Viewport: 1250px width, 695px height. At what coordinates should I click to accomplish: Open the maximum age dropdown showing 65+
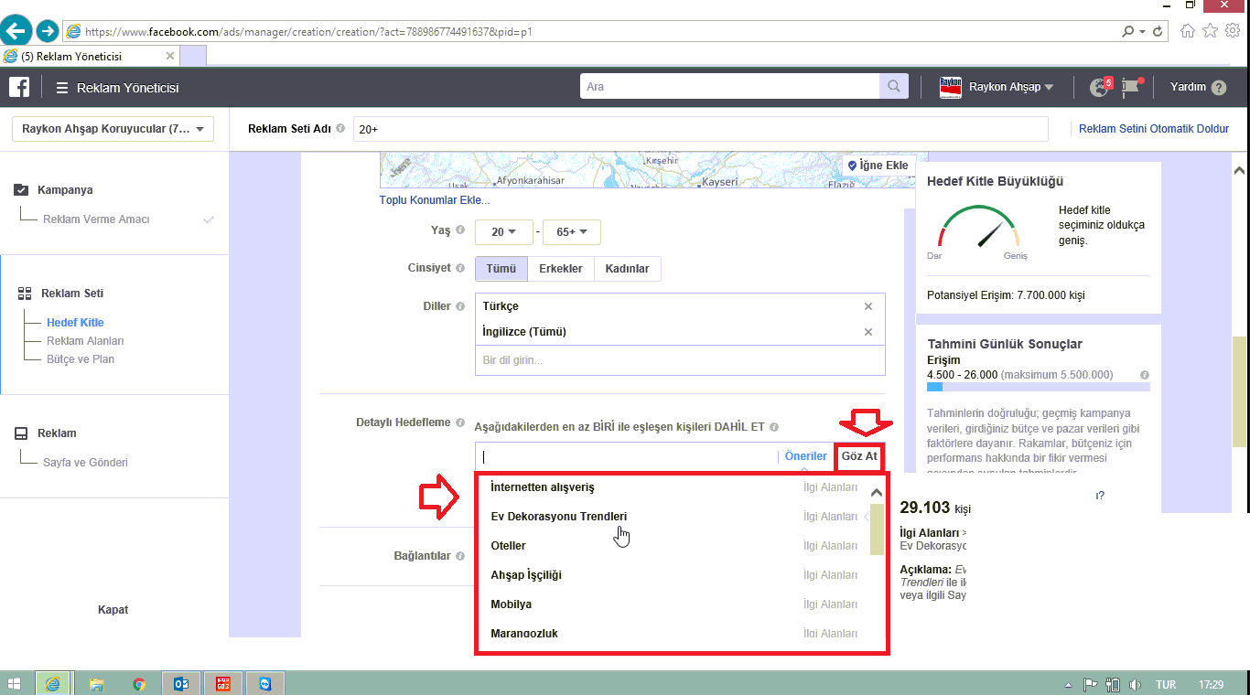pos(572,232)
